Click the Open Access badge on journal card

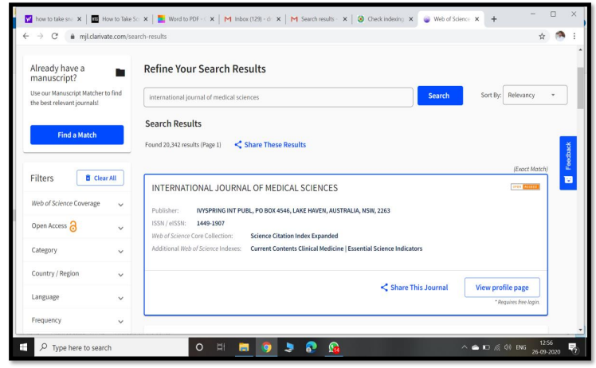pos(524,187)
